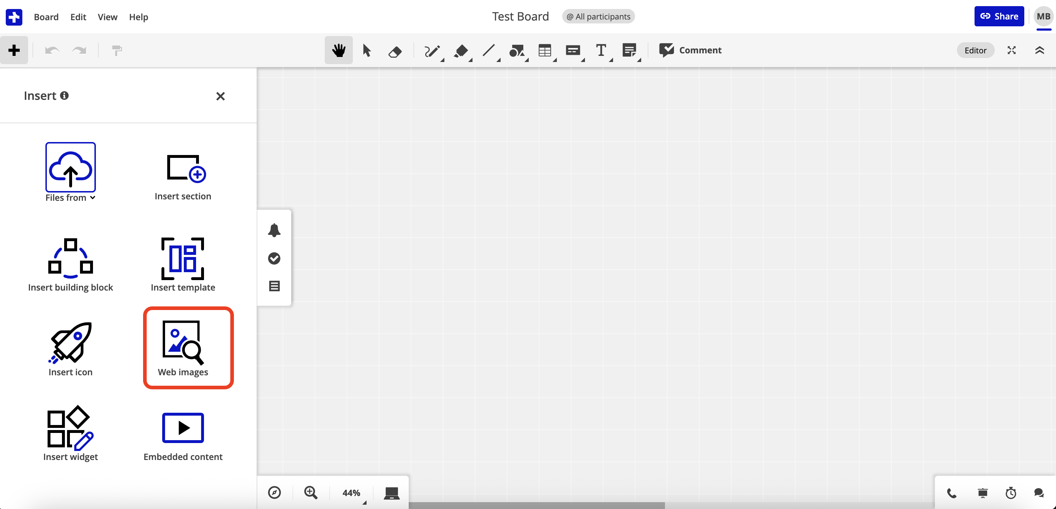Open the Shapes tool
Image resolution: width=1056 pixels, height=509 pixels.
point(517,50)
